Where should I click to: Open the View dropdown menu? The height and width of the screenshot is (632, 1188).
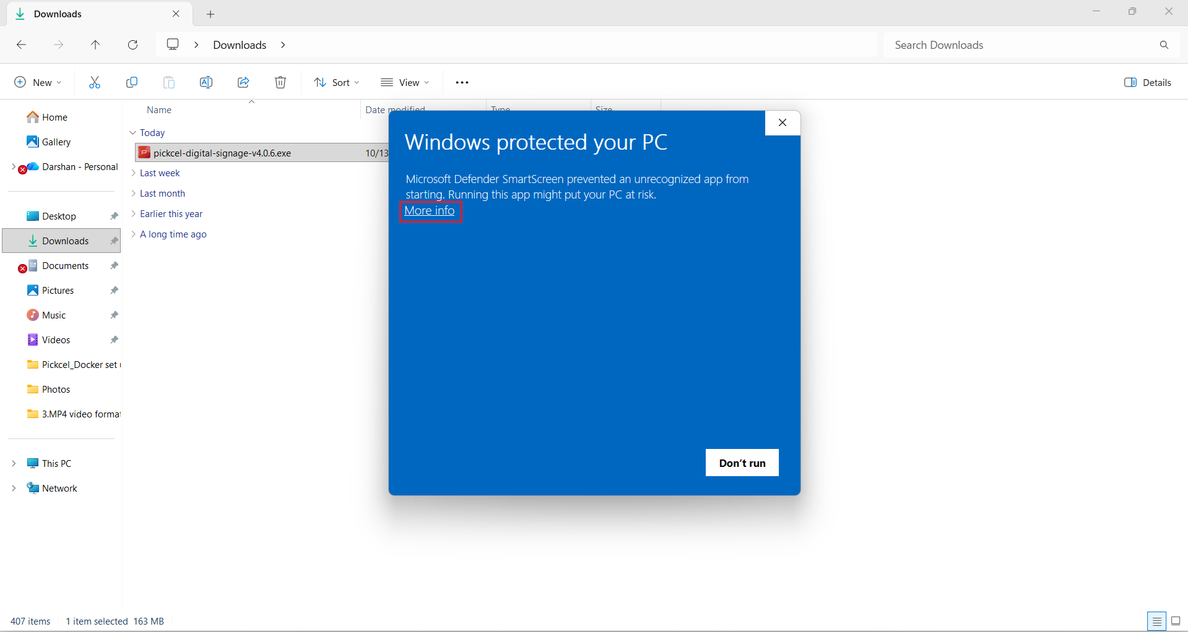click(x=405, y=82)
